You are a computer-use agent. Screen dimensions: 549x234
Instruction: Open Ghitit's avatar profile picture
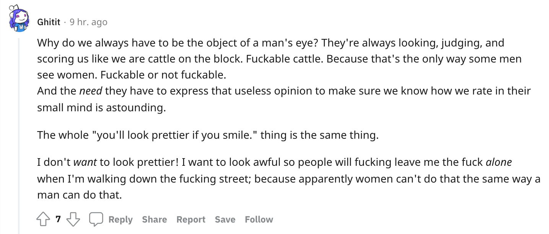pyautogui.click(x=19, y=19)
